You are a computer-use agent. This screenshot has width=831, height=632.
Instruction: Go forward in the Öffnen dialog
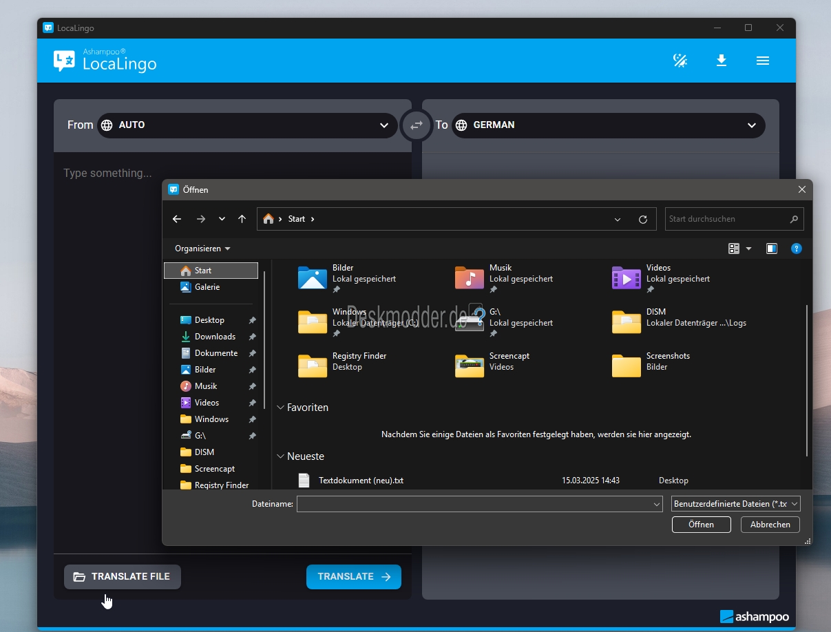[x=201, y=219]
